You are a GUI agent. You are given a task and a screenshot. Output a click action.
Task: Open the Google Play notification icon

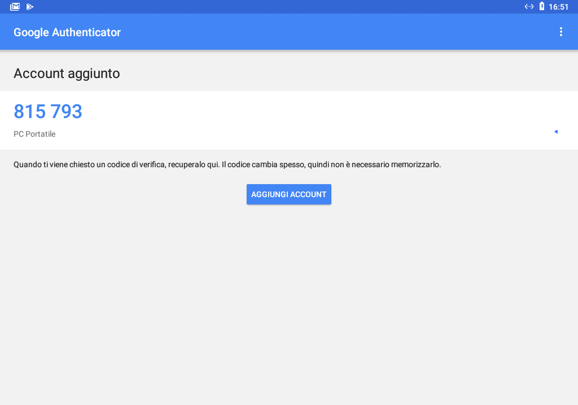[29, 6]
